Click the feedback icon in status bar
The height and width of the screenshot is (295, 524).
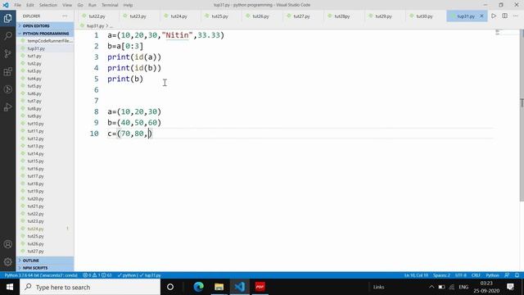[x=507, y=275]
